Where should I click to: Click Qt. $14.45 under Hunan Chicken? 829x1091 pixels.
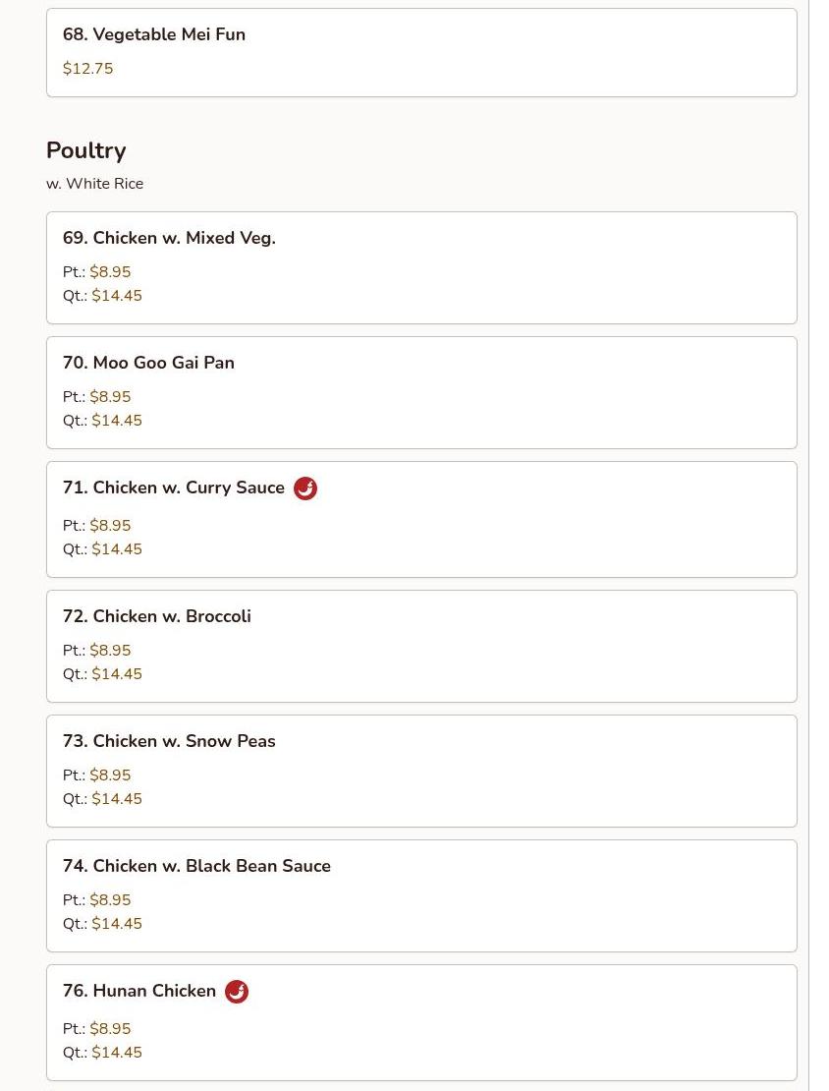tap(116, 1053)
